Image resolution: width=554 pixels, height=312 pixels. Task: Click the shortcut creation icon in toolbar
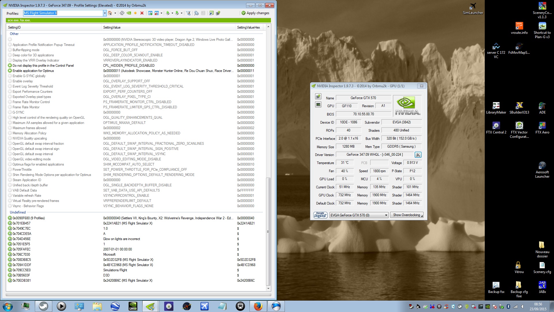coord(212,13)
